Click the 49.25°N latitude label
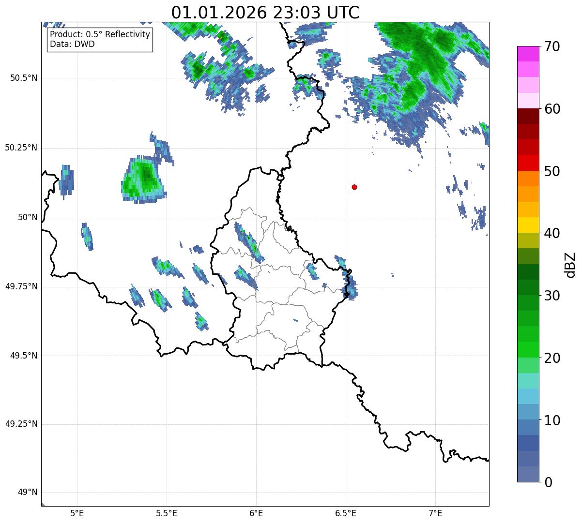This screenshot has width=582, height=523. pos(21,424)
